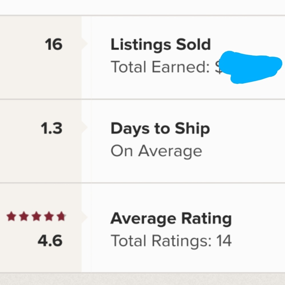Viewport: 285px width, 285px height.
Task: Click the first star in the rating
Action: [x=11, y=217]
